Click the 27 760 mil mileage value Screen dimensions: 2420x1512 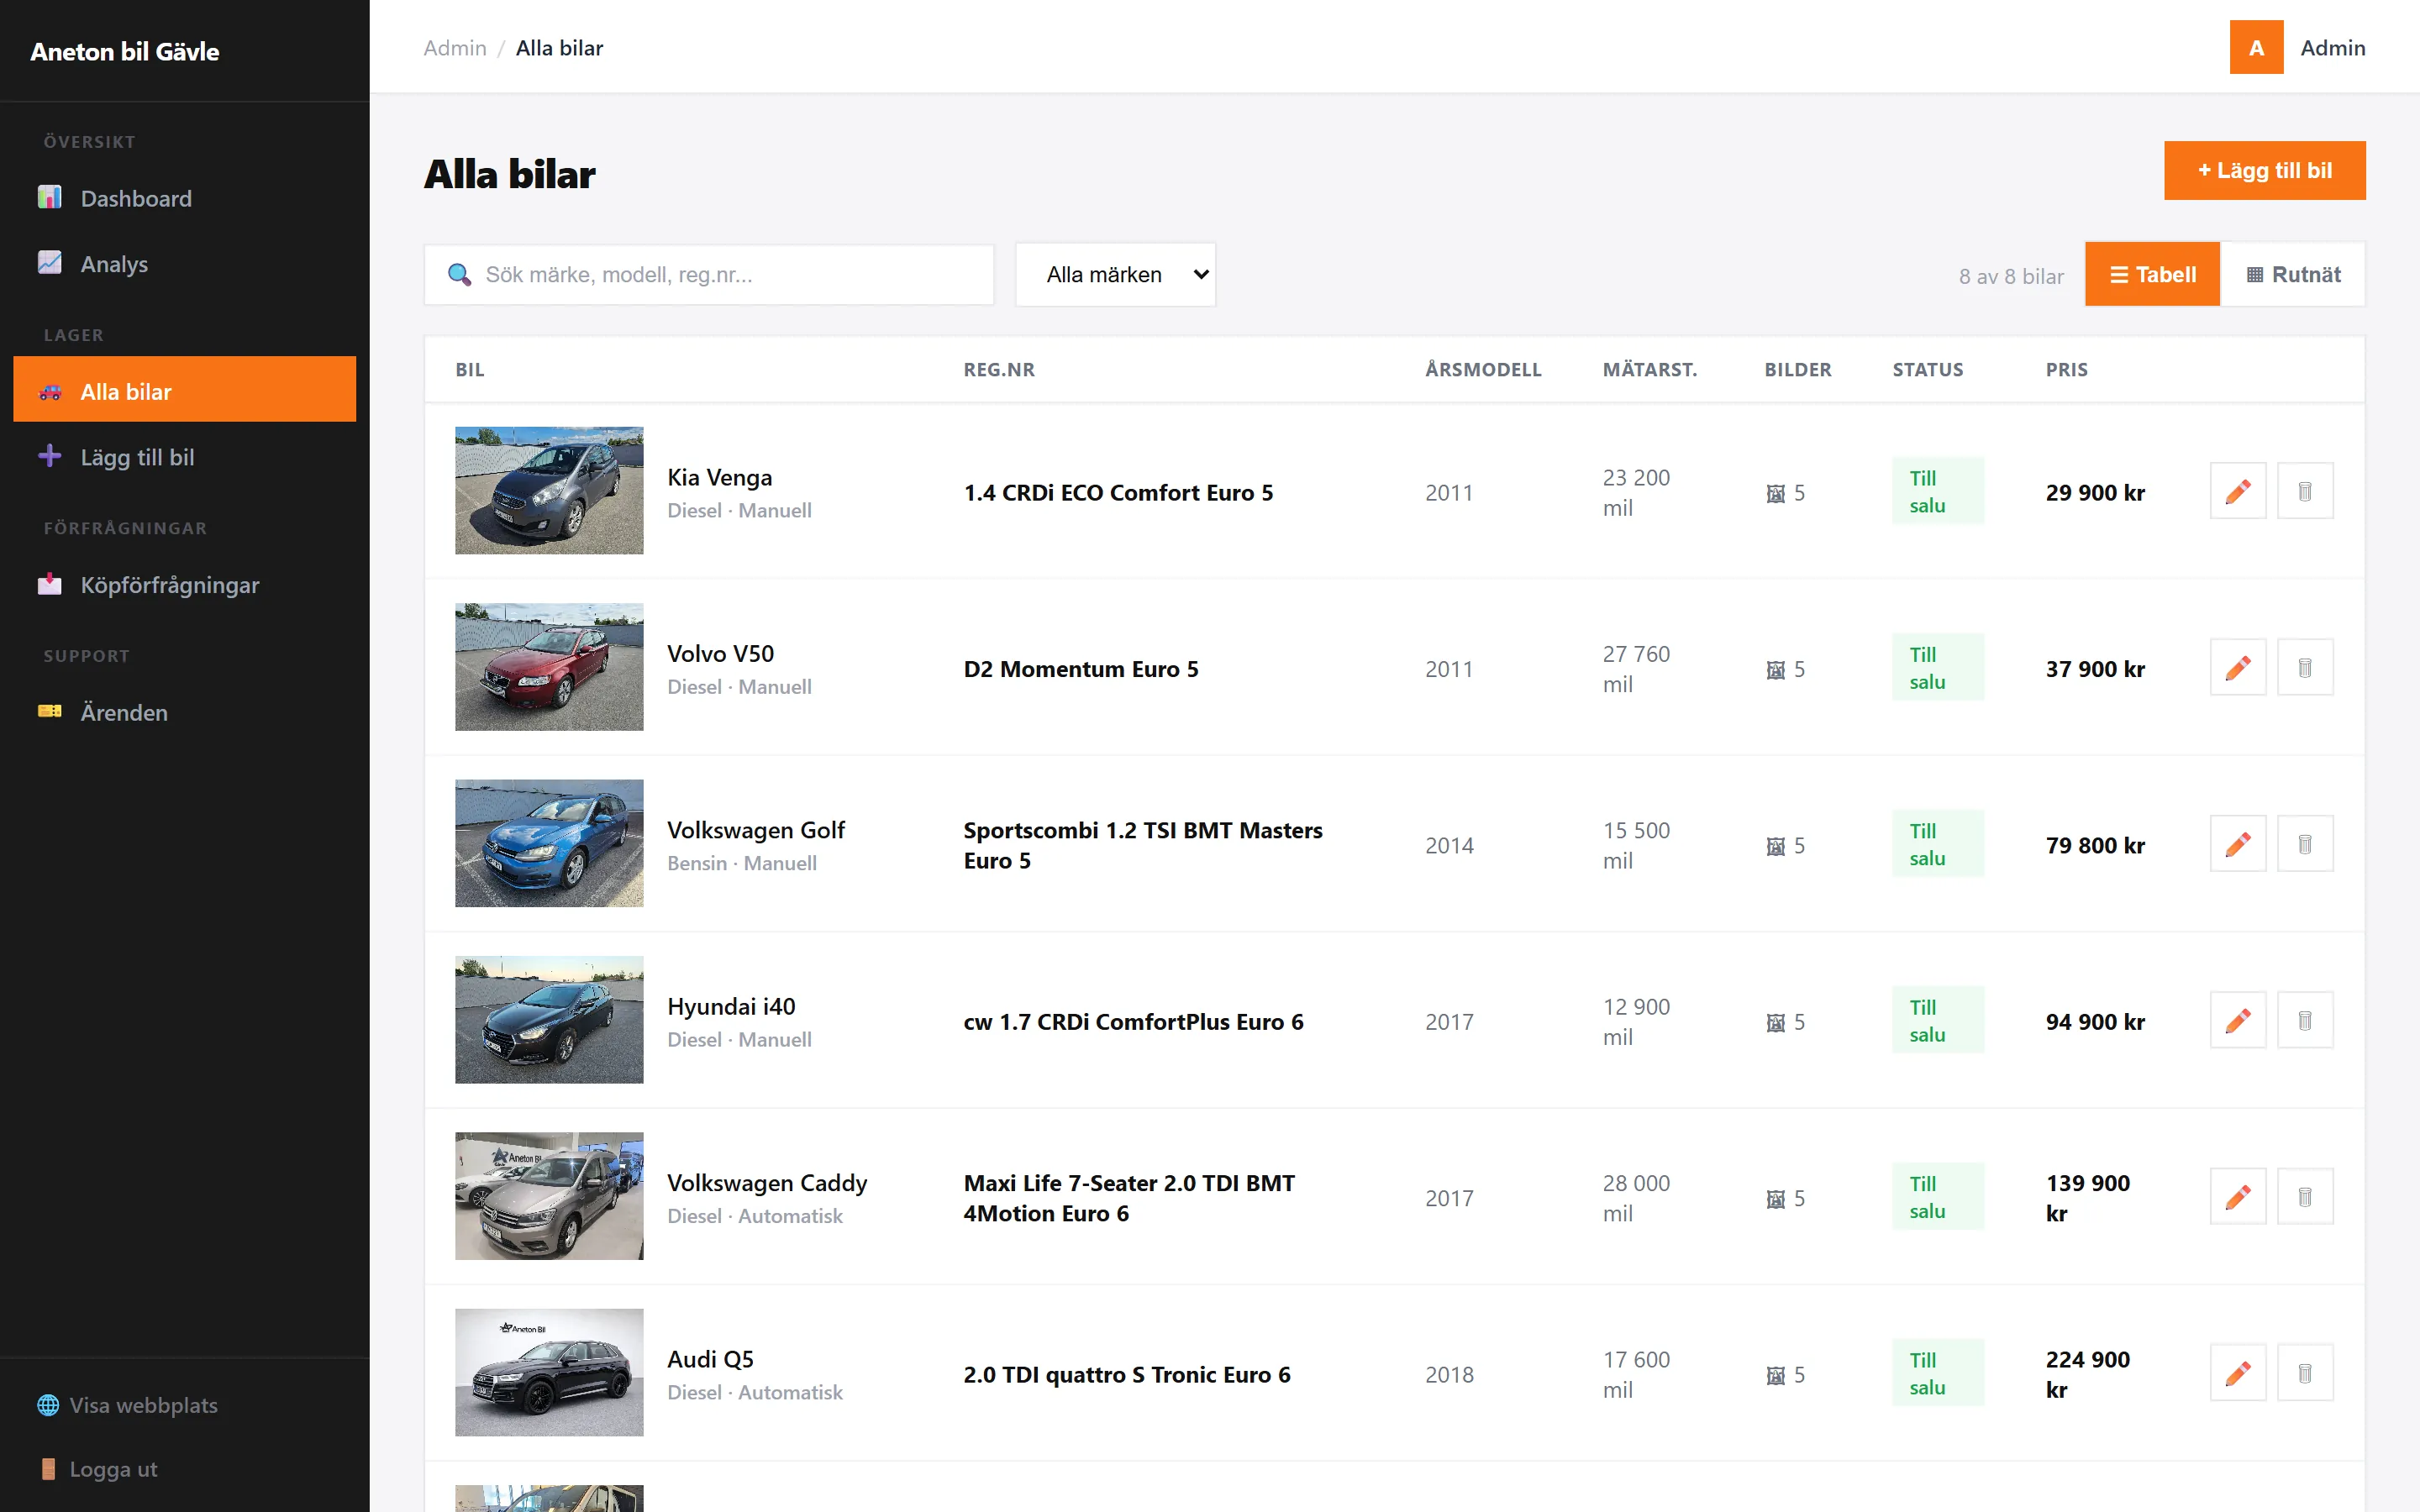(1636, 669)
